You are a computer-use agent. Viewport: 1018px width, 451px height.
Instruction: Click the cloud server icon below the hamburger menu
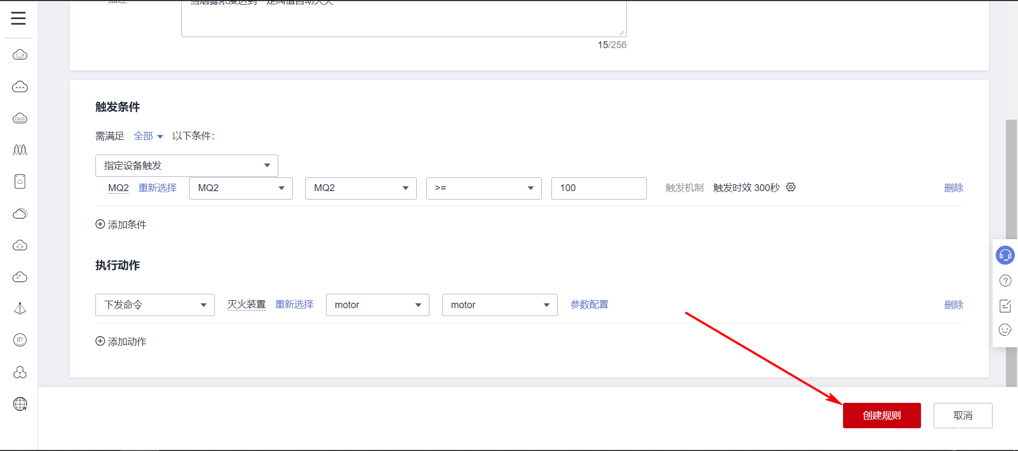[20, 55]
